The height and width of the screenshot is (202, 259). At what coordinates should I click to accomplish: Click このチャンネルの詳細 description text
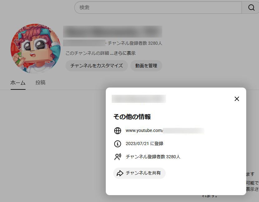(x=87, y=53)
